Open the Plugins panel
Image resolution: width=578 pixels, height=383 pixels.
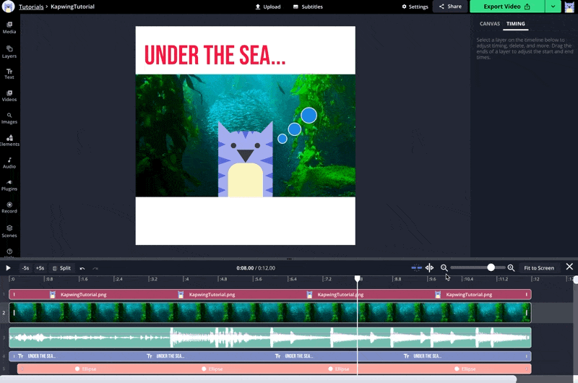[x=9, y=185]
